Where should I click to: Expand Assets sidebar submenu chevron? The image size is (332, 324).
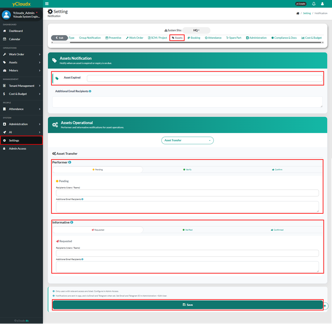tap(40, 62)
